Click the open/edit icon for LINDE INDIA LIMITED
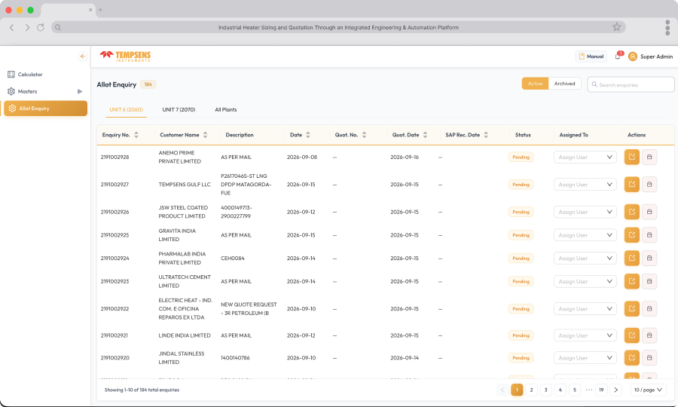The width and height of the screenshot is (678, 407). (x=632, y=335)
